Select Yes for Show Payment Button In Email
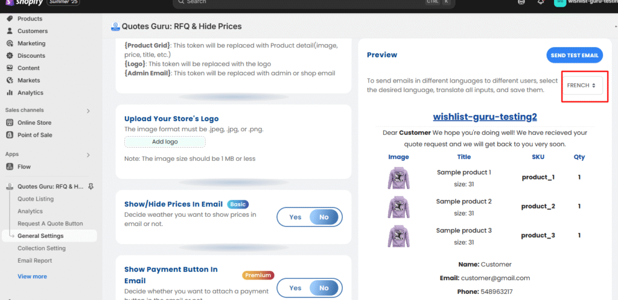 point(295,288)
